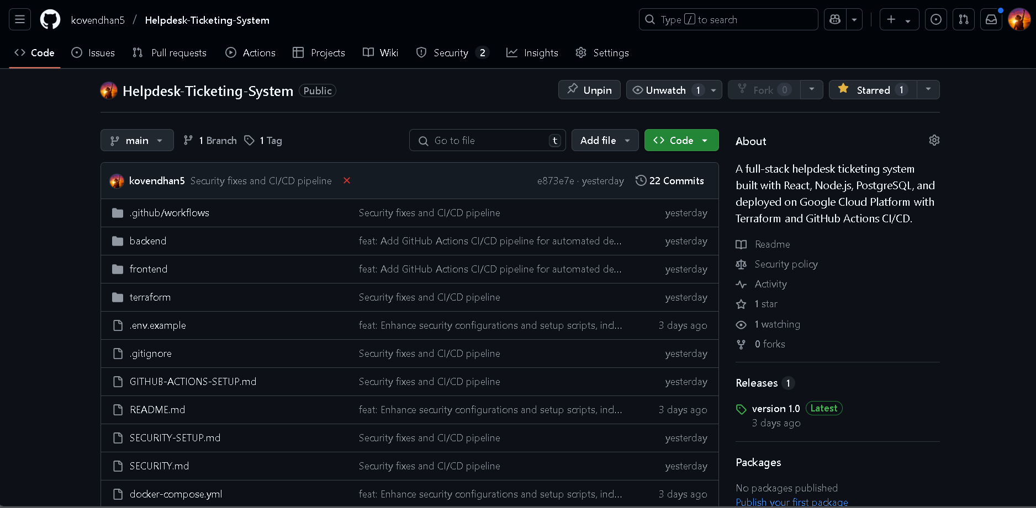This screenshot has height=508, width=1036.
Task: Open the version 1.0 release
Action: pos(776,409)
